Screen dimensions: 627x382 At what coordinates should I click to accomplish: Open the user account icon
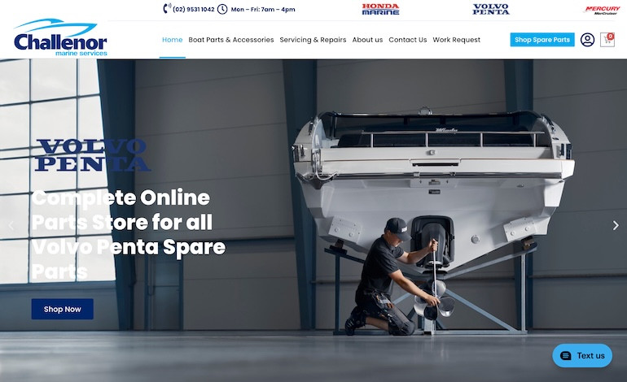pyautogui.click(x=587, y=40)
